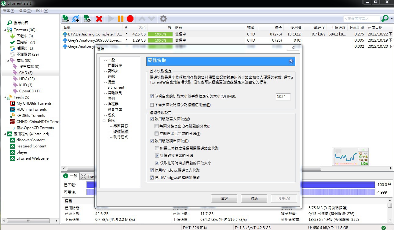Image resolution: width=394 pixels, height=230 pixels.
Task: Select BitTorrent in the options tree
Action: (x=116, y=87)
